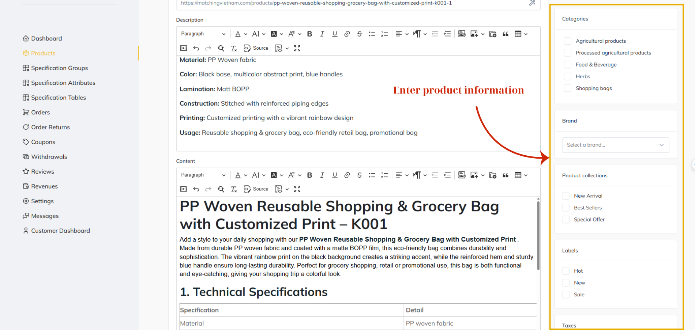Viewport: 695px width, 330px height.
Task: Insert block quote in Content editor
Action: (x=506, y=175)
